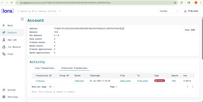Click the full account address text
The image size is (203, 102).
[x=86, y=29]
